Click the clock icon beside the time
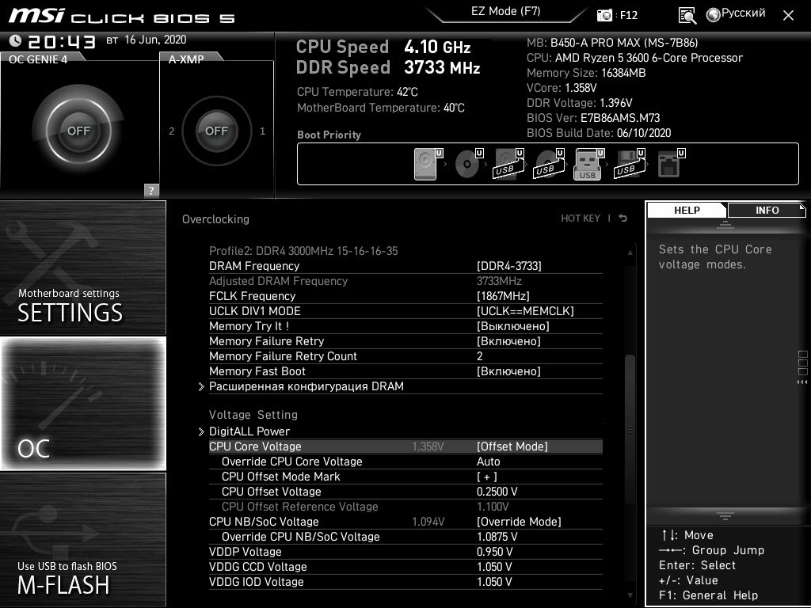This screenshot has width=811, height=608. [x=15, y=40]
